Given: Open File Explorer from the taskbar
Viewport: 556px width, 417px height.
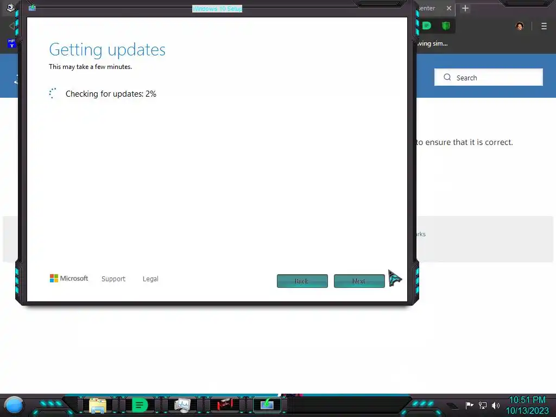Looking at the screenshot, I should (x=98, y=405).
